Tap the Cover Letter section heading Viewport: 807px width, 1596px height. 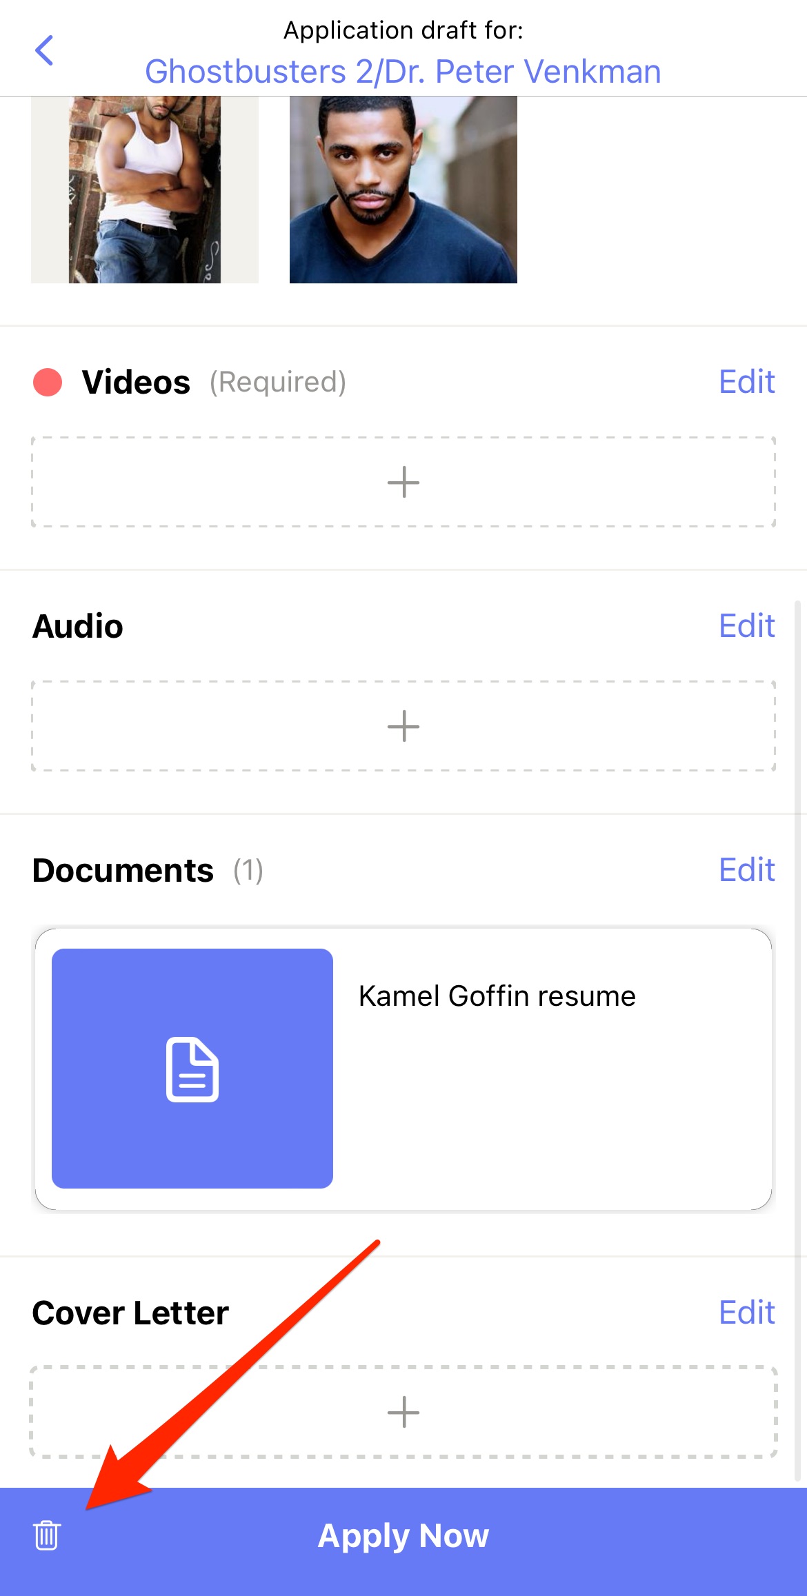(x=130, y=1313)
